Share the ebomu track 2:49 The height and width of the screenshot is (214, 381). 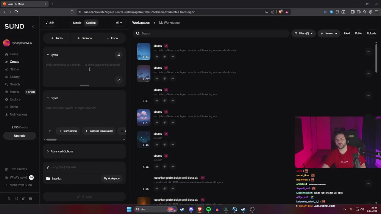(173, 144)
